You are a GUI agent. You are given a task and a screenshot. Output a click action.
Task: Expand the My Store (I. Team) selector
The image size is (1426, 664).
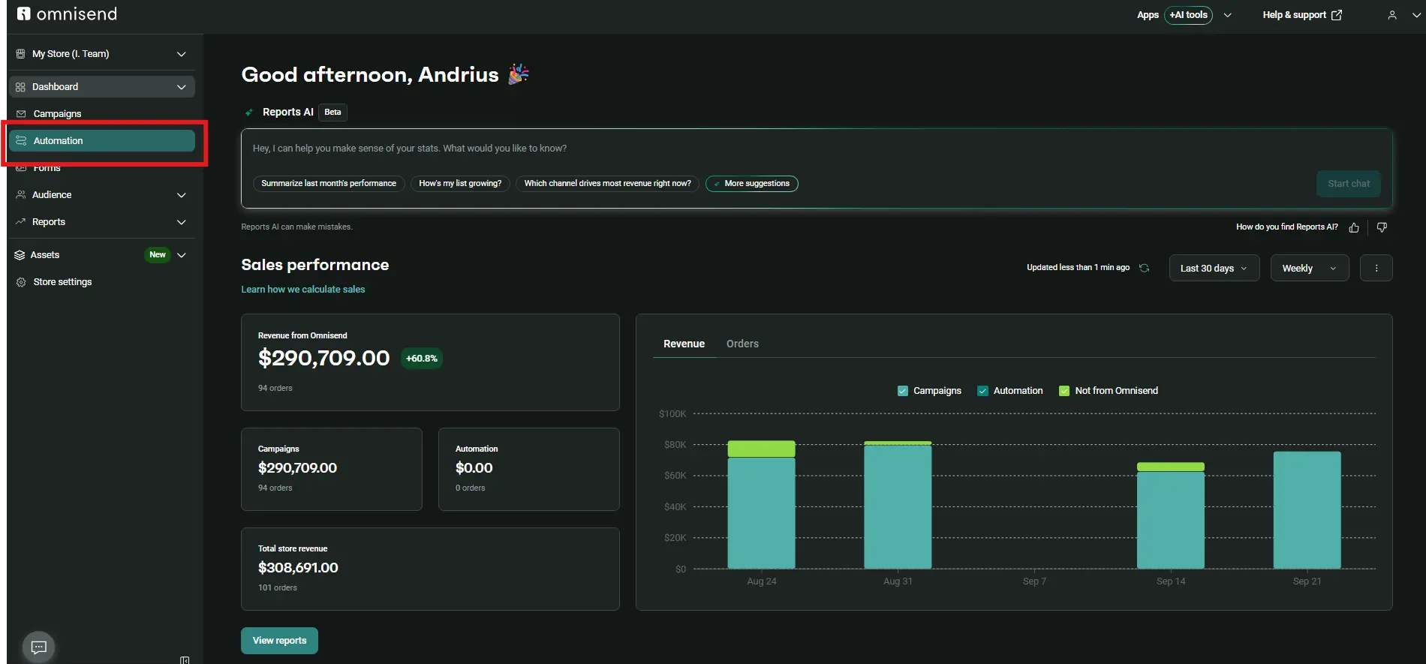(x=101, y=54)
